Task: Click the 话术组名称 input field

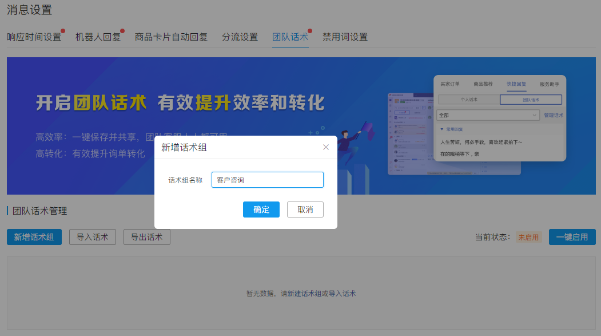Action: click(x=267, y=180)
